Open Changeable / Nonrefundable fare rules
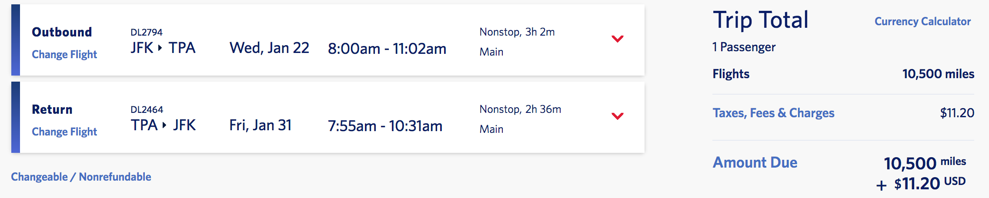This screenshot has height=198, width=989. pos(81,177)
